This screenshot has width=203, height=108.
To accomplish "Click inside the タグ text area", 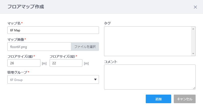I will [148, 41].
